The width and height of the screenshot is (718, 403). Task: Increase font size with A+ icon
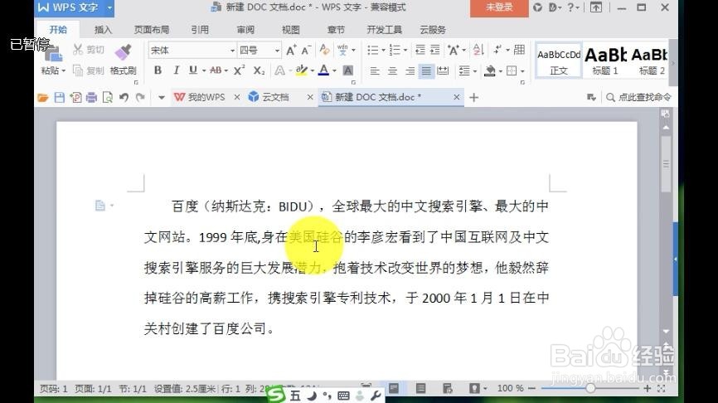pyautogui.click(x=291, y=50)
